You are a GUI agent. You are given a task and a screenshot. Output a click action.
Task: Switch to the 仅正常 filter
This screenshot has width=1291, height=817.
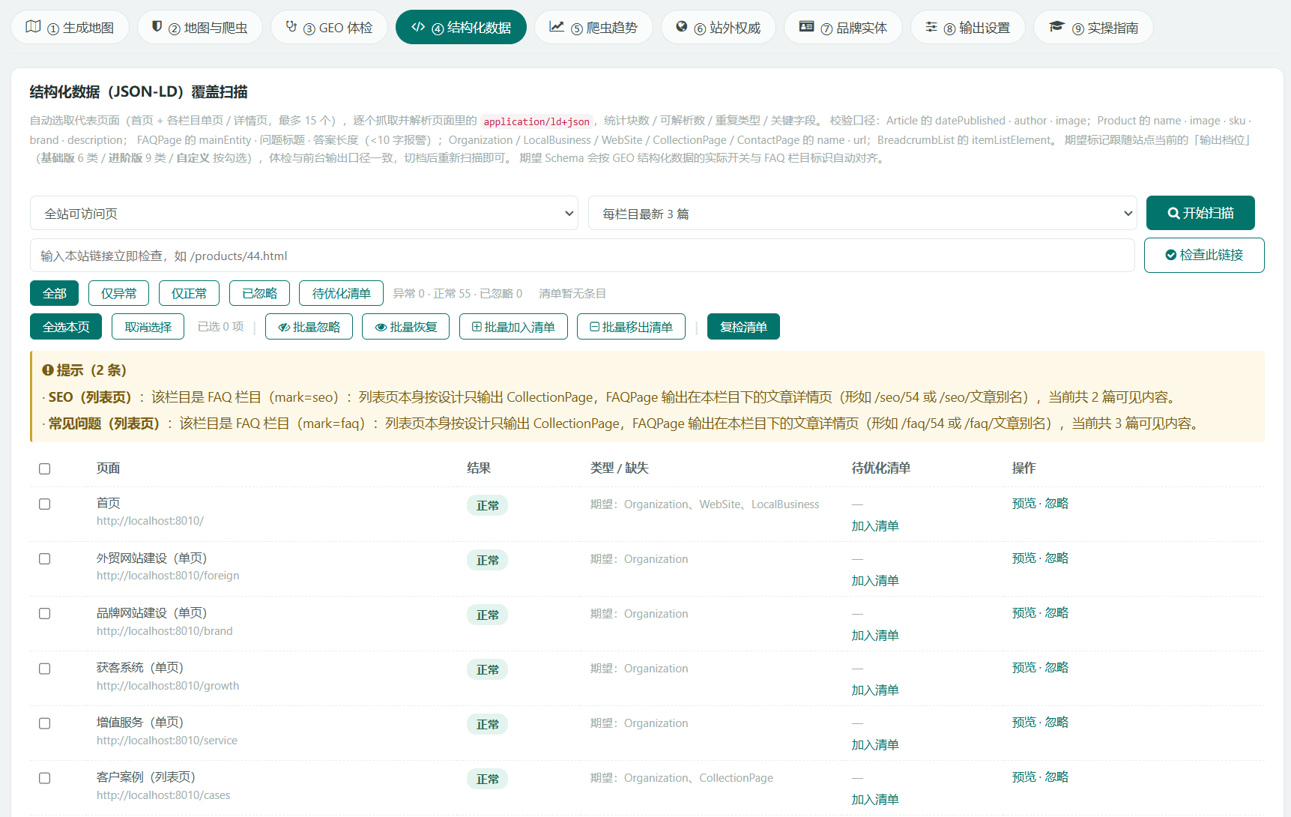tap(189, 293)
